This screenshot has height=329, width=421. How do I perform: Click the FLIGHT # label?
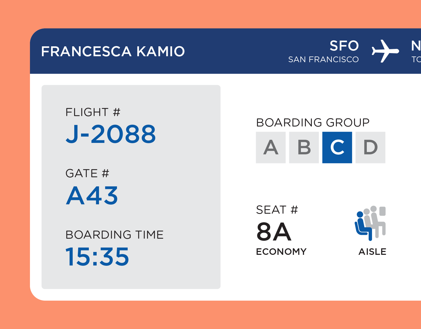93,112
